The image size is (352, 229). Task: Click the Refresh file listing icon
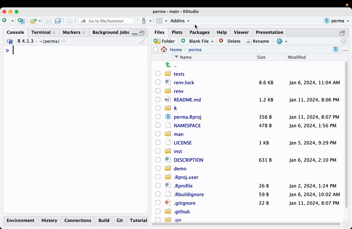click(x=344, y=41)
